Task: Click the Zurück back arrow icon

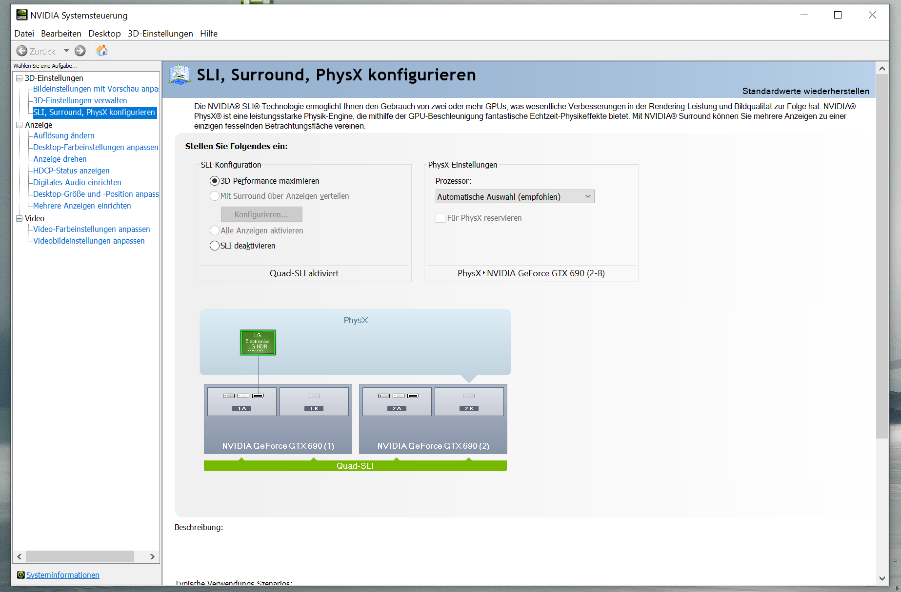Action: click(x=22, y=51)
